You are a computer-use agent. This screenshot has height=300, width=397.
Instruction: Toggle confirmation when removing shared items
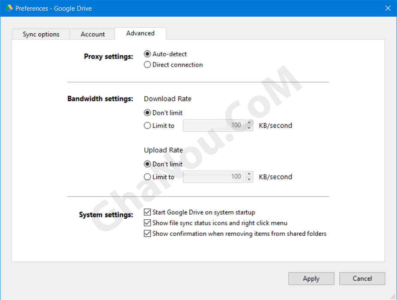147,233
